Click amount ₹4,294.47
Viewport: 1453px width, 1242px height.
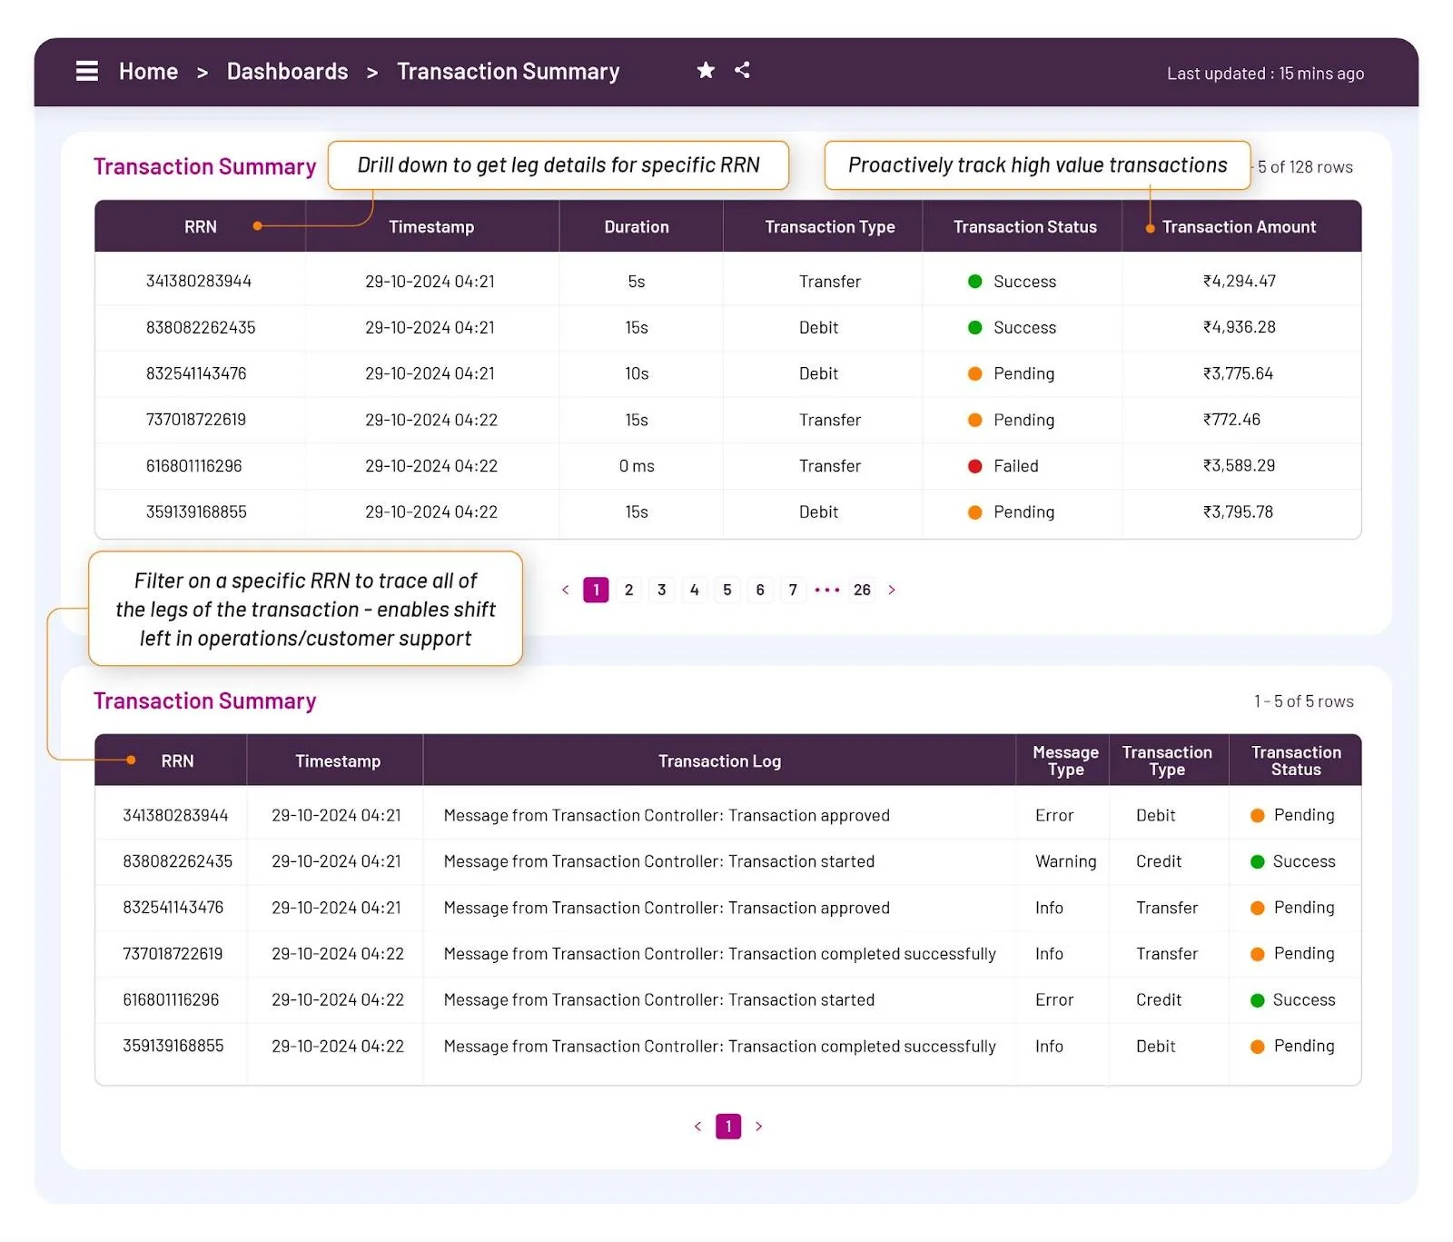[x=1240, y=282]
